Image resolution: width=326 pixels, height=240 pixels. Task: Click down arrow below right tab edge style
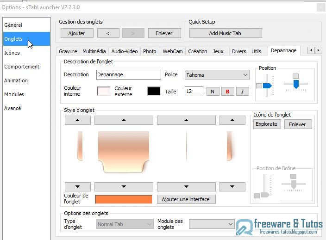(x=232, y=187)
